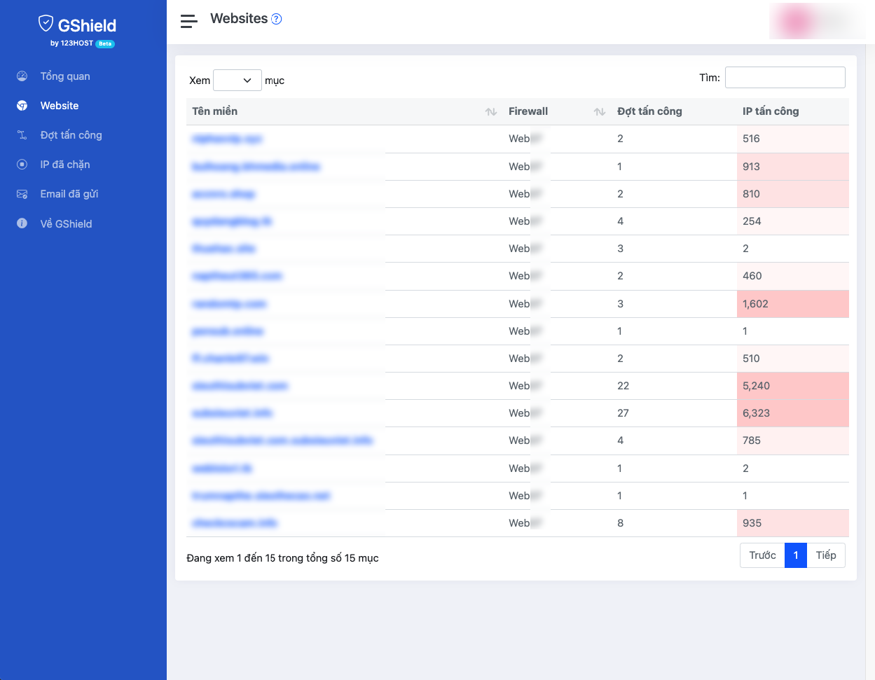Click the Email đã gửi envelope icon
The height and width of the screenshot is (680, 875).
click(x=22, y=193)
